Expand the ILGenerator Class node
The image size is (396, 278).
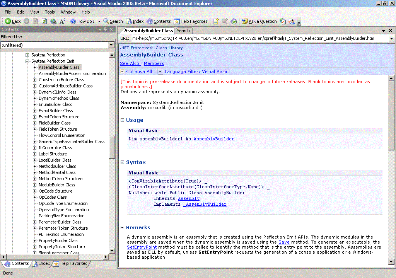pos(34,148)
